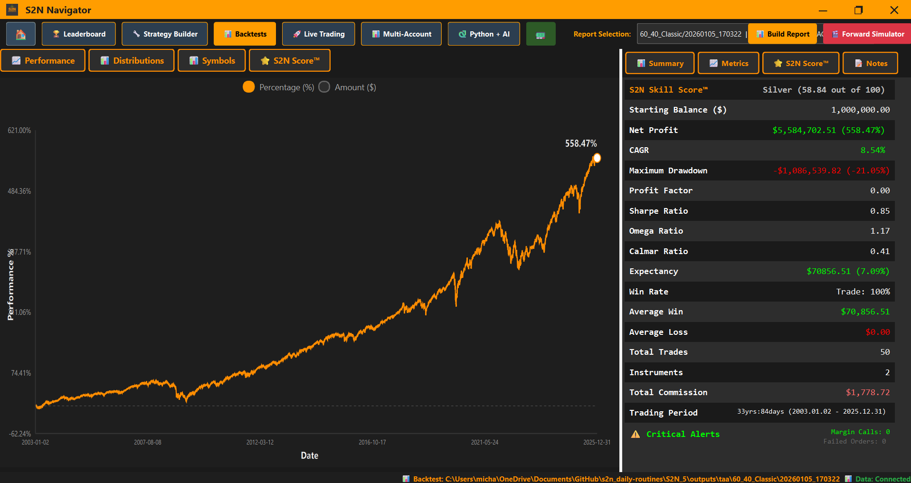Go to Live Trading
This screenshot has width=911, height=483.
[x=318, y=34]
